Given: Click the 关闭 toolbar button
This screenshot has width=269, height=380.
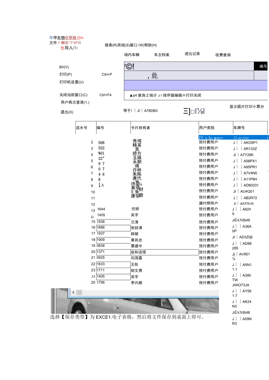Looking at the screenshot, I should (197, 95).
